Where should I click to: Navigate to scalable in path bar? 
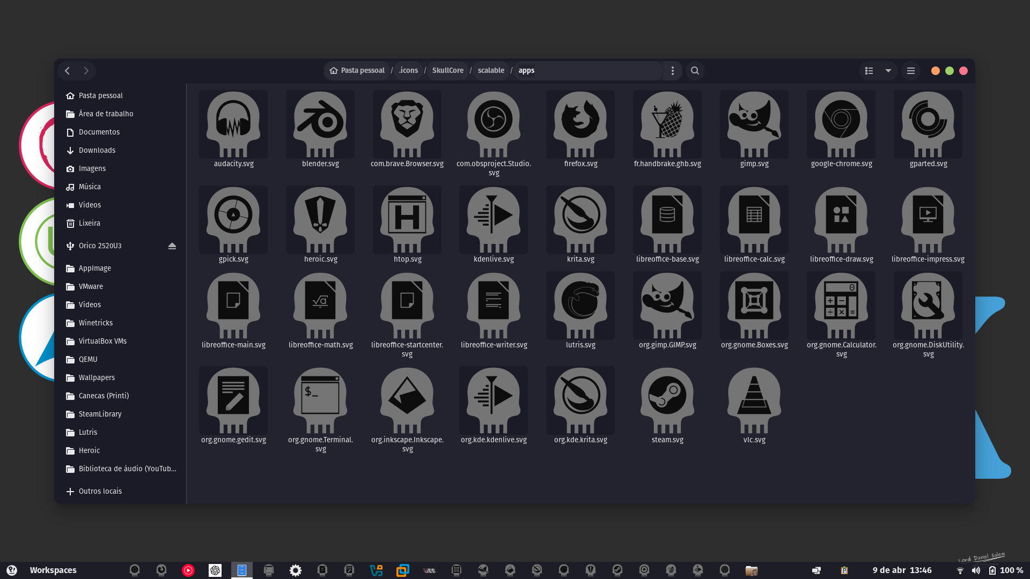pos(491,71)
